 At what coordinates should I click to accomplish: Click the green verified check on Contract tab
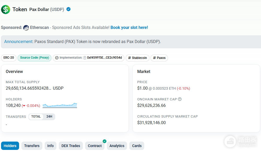(105, 141)
